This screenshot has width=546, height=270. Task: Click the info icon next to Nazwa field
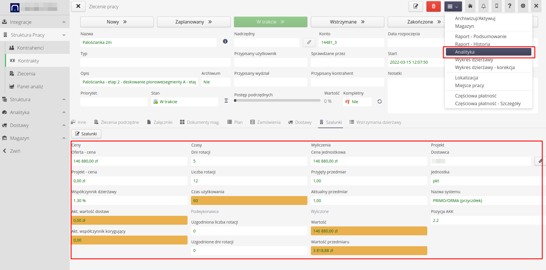coord(225,42)
